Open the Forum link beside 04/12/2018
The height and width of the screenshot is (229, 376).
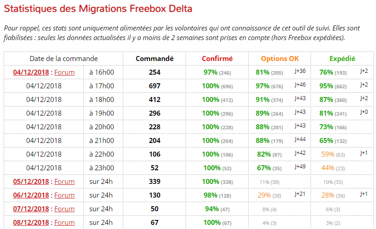pos(64,72)
